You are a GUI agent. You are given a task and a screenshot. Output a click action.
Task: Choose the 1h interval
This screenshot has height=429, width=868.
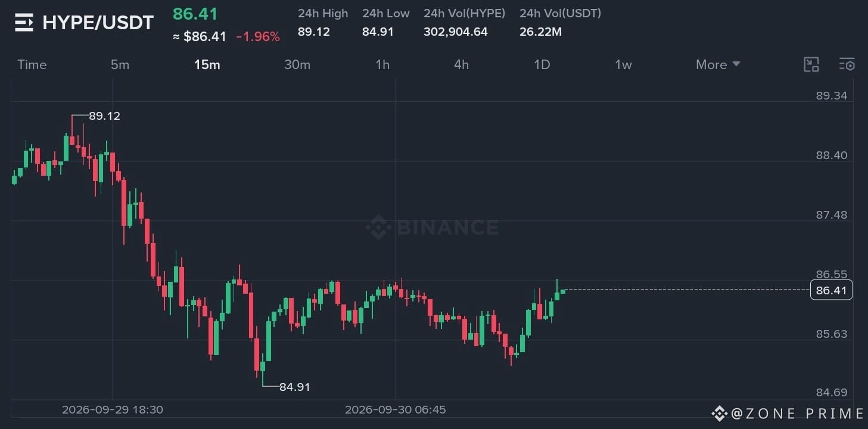click(x=382, y=64)
